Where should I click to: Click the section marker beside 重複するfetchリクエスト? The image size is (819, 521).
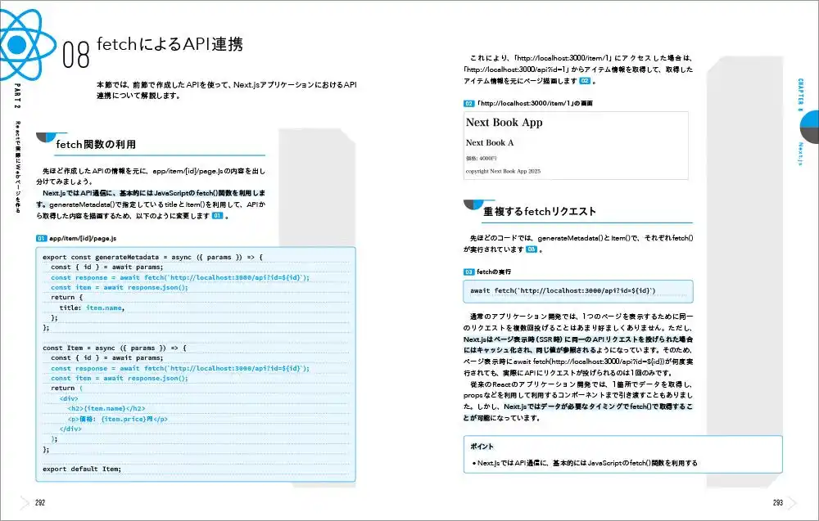click(478, 204)
